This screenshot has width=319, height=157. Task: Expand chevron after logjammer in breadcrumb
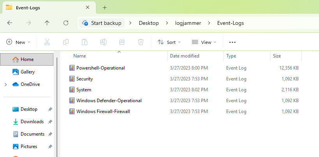209,23
